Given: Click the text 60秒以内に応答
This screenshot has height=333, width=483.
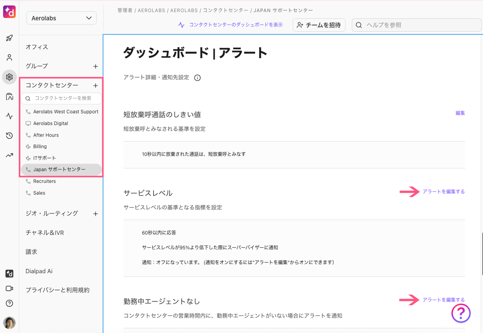Looking at the screenshot, I should coord(159,233).
